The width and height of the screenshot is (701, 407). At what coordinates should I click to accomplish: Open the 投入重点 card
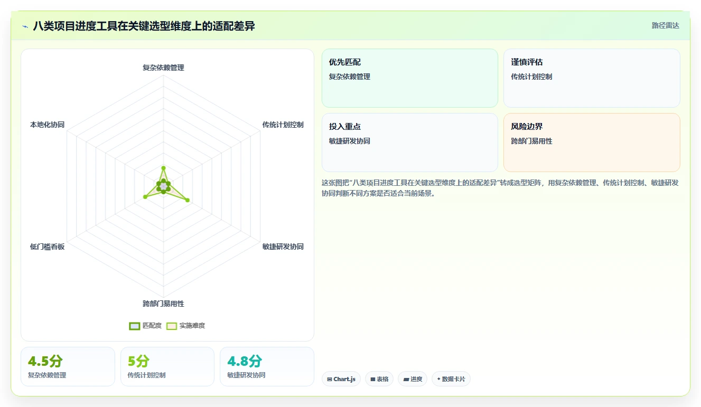410,143
